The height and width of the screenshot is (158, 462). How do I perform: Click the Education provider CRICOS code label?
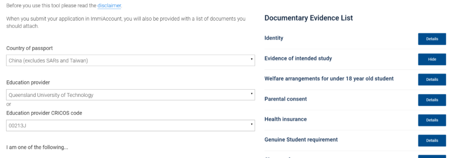tap(44, 113)
